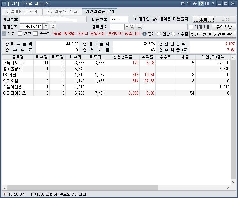
Task: Enable the 월별 checkbox
Action: click(20, 34)
